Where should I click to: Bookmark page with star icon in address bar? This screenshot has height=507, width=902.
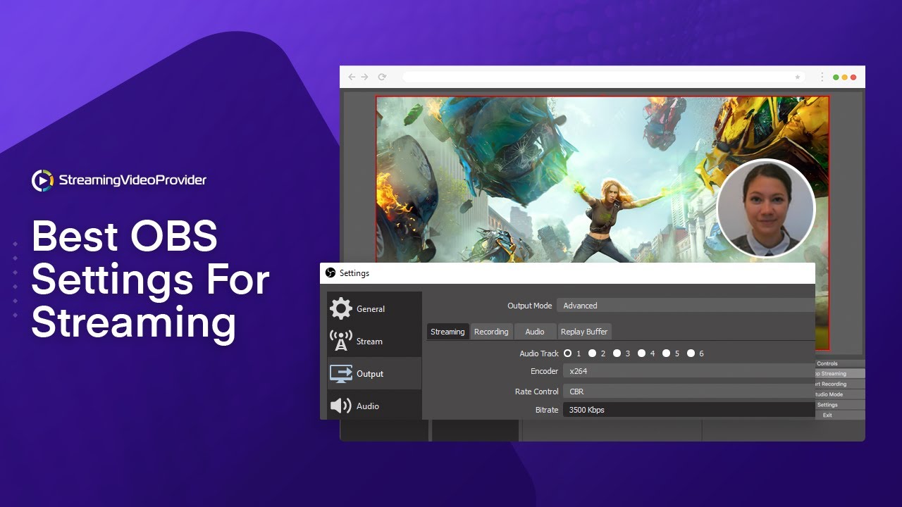point(798,77)
